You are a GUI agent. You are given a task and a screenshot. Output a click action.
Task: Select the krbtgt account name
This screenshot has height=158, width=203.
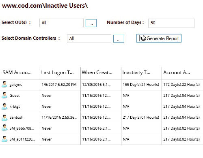pyautogui.click(x=15, y=107)
